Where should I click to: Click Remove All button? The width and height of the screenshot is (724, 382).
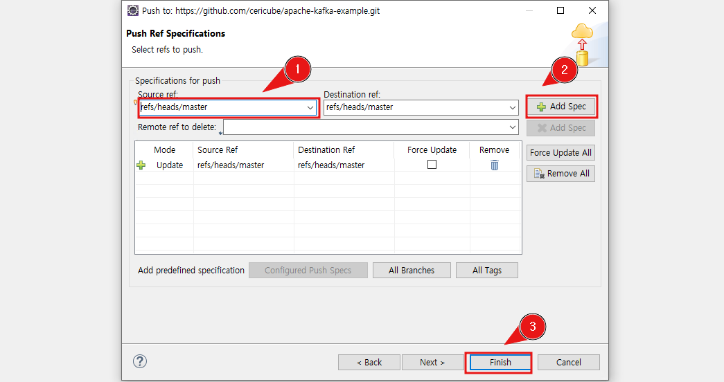560,174
